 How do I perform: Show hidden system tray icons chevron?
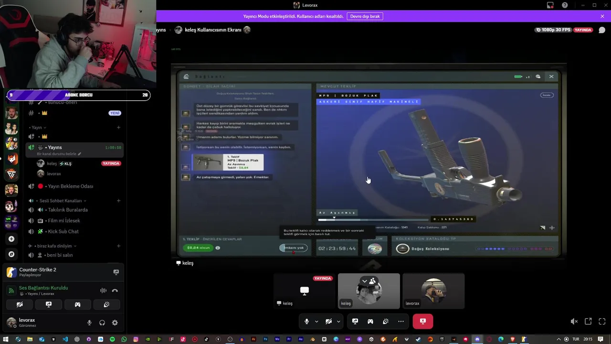tap(559, 339)
